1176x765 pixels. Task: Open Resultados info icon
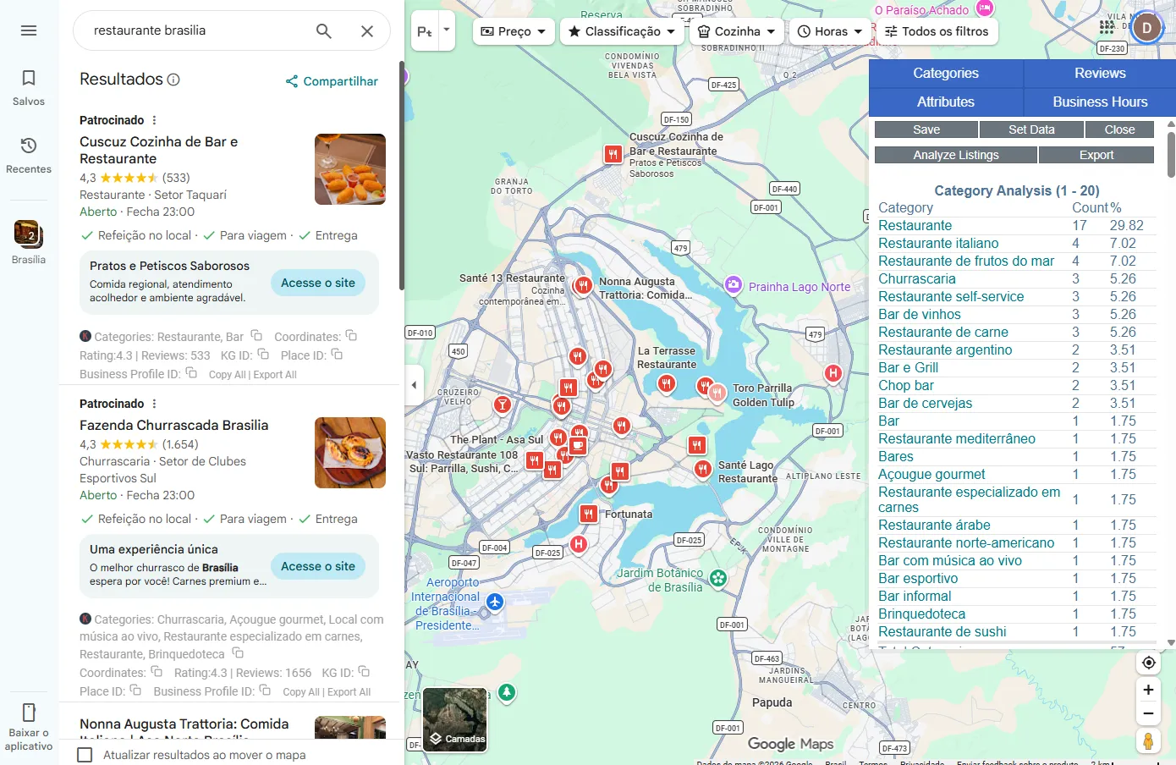coord(173,80)
